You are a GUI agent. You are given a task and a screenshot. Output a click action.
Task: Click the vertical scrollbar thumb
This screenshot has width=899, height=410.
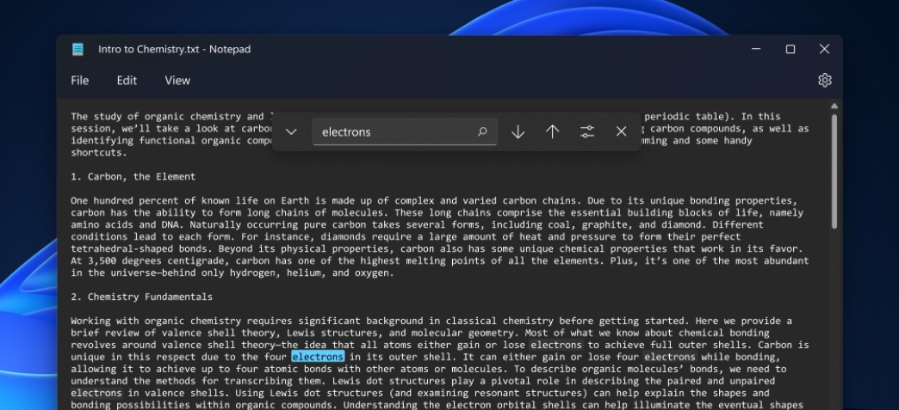[834, 172]
